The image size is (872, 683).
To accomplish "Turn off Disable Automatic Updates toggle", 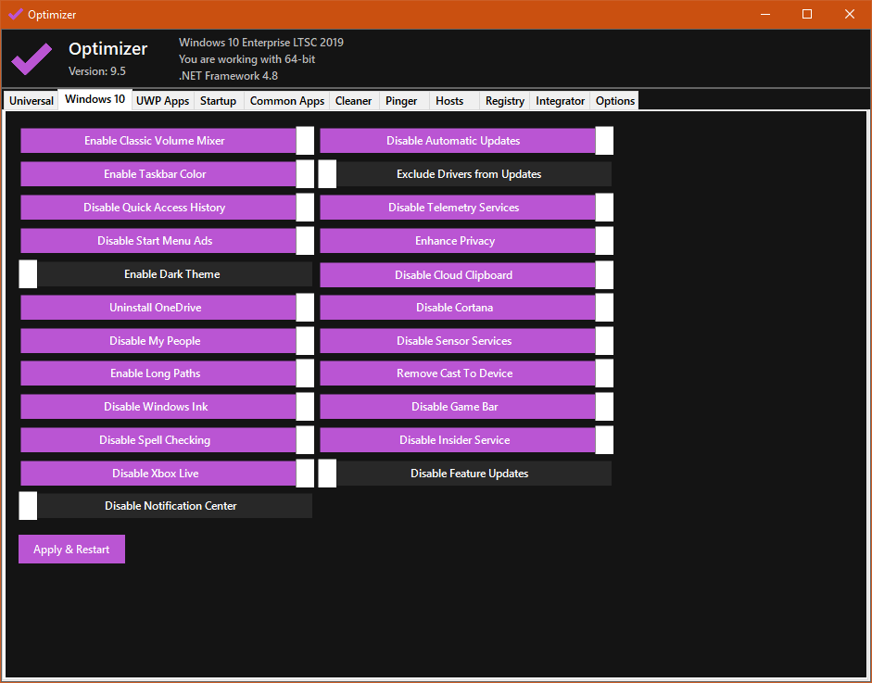I will coord(466,141).
